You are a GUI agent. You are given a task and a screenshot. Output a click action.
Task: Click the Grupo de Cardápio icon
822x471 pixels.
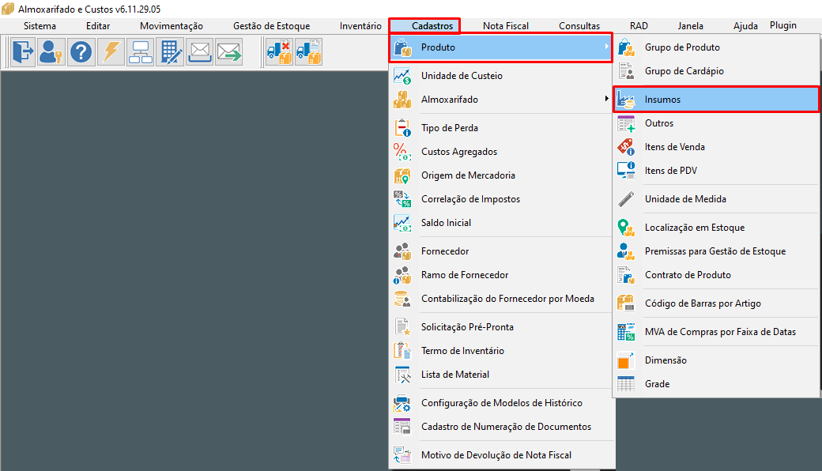point(626,70)
